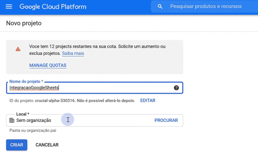This screenshot has height=158, width=258.
Task: Click the CRIAR button
Action: pyautogui.click(x=16, y=145)
